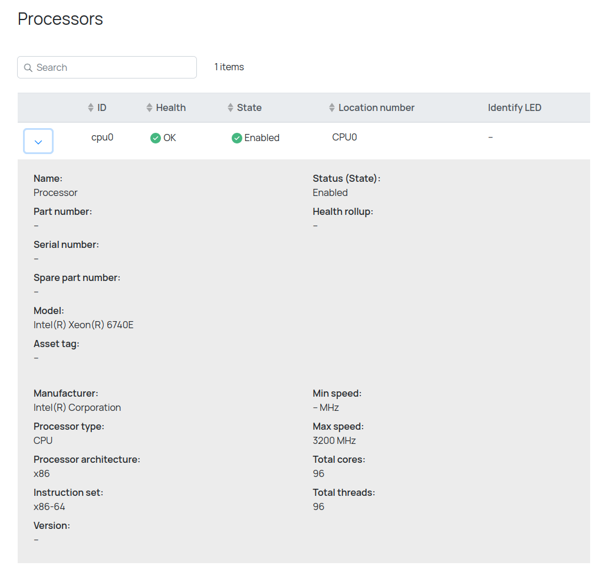Viewport: 599px width, 572px height.
Task: Click the sort arrows beside State column
Action: [x=231, y=108]
